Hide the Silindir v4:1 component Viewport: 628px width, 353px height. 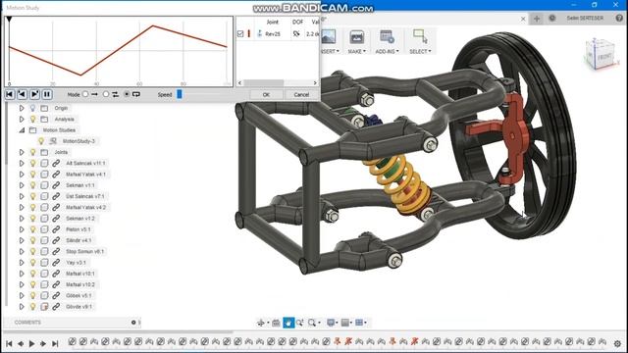point(32,240)
